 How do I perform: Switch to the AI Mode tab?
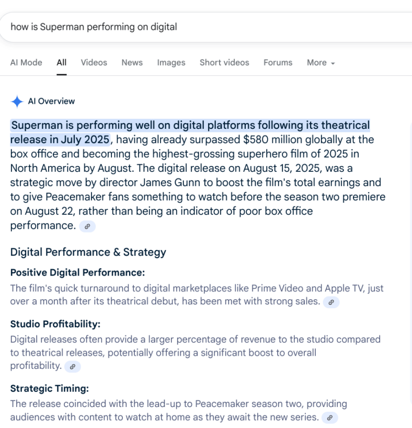coord(26,63)
